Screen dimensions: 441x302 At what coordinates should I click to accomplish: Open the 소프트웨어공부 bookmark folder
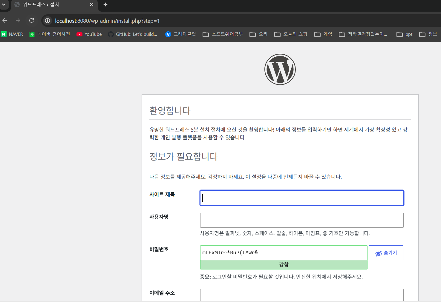tap(223, 34)
